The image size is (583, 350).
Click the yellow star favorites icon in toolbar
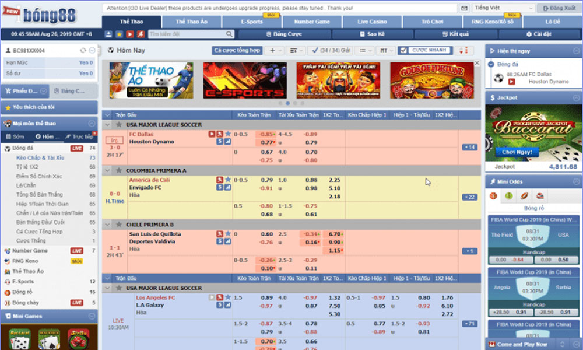click(120, 34)
